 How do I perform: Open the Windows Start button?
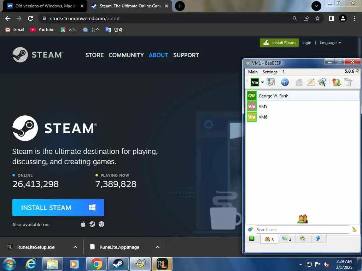[x=10, y=264]
